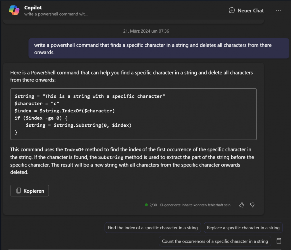
Task: Click the chat subtitle 'write a powershell command wit...'
Action: click(56, 14)
